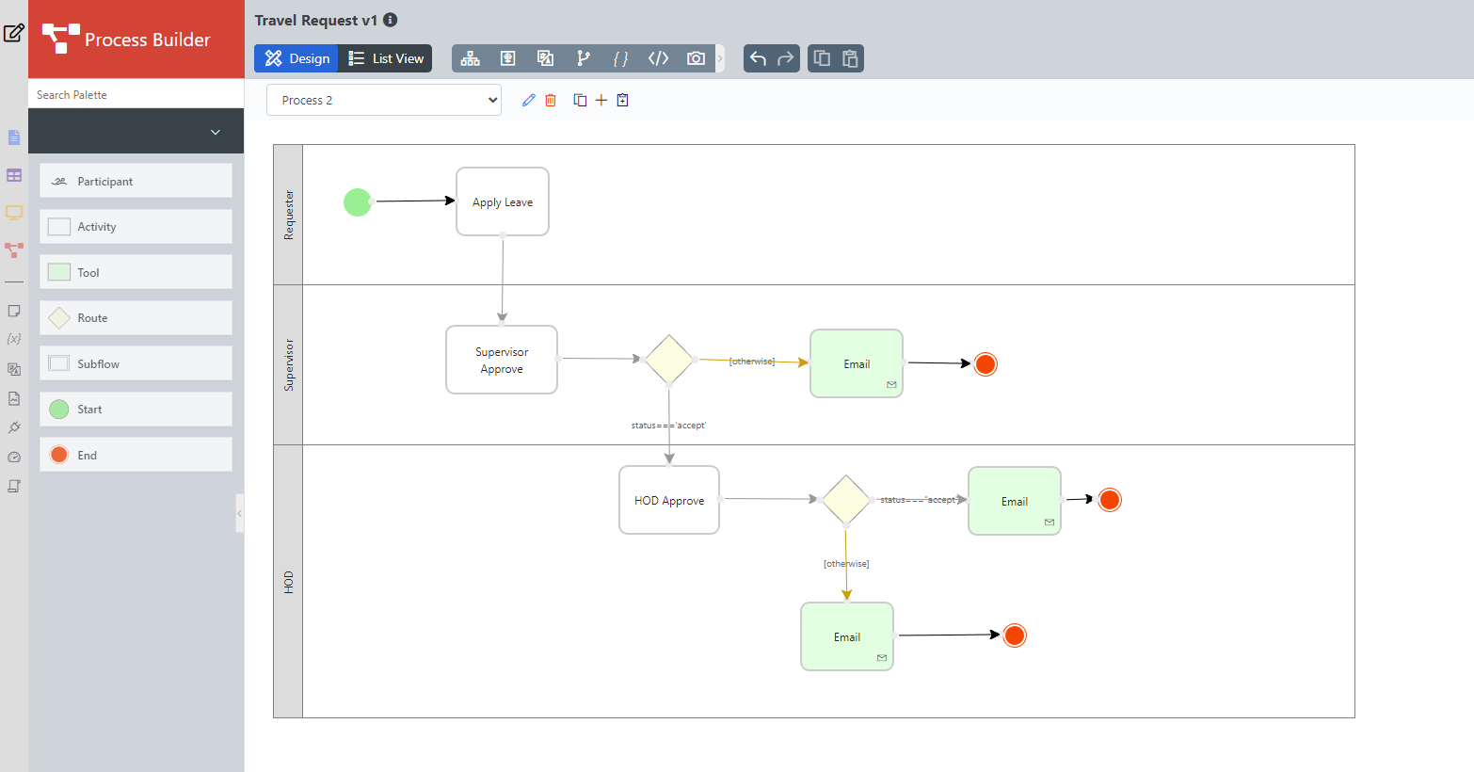The height and width of the screenshot is (772, 1474).
Task: Switch to List View
Action: coord(386,58)
